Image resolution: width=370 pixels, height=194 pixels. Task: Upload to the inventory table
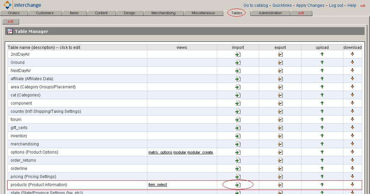point(322,136)
